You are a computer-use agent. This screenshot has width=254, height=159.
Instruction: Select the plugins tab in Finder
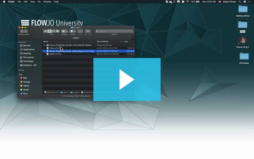pyautogui.click(x=76, y=38)
